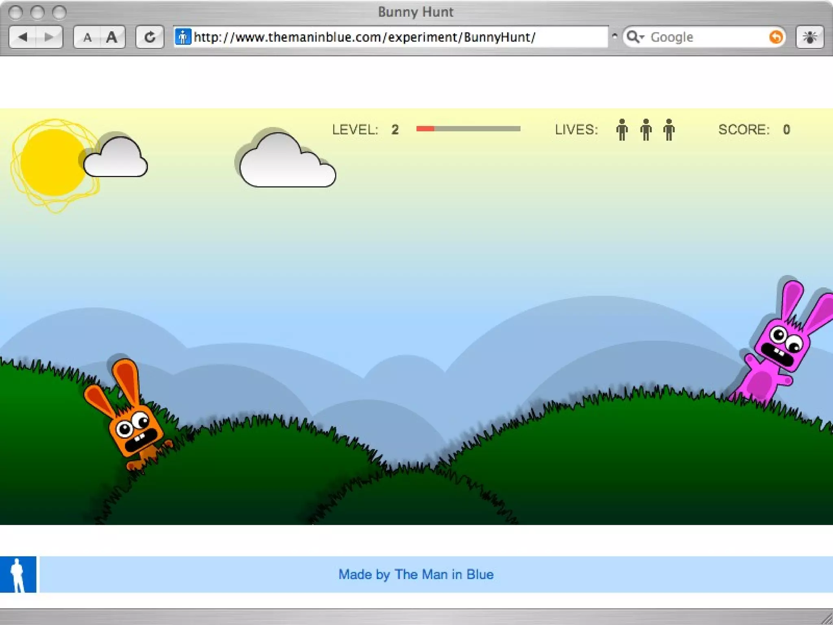This screenshot has width=833, height=625.
Task: Click the first lives figure icon
Action: point(621,130)
